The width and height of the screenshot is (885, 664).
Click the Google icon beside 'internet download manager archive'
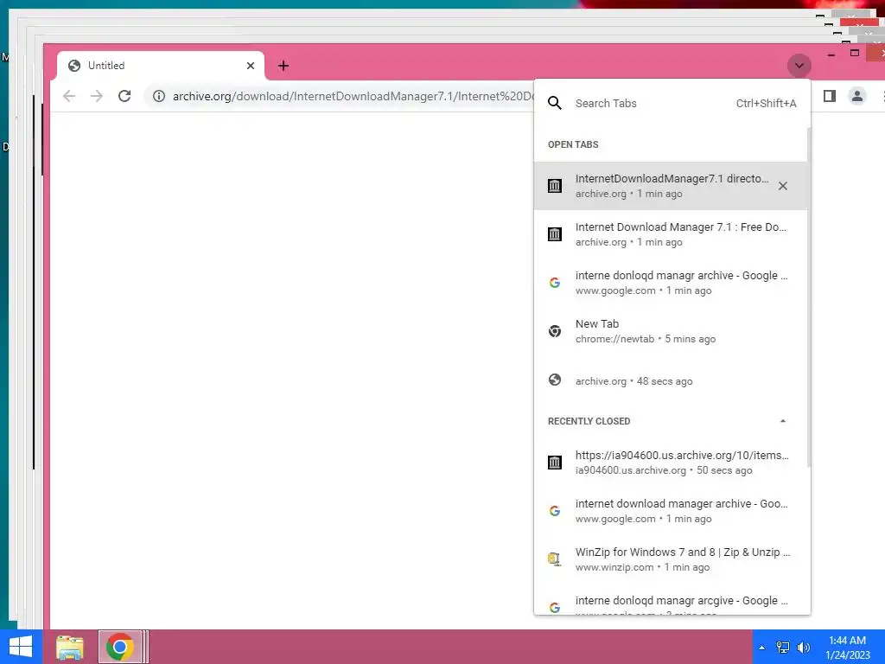coord(555,511)
